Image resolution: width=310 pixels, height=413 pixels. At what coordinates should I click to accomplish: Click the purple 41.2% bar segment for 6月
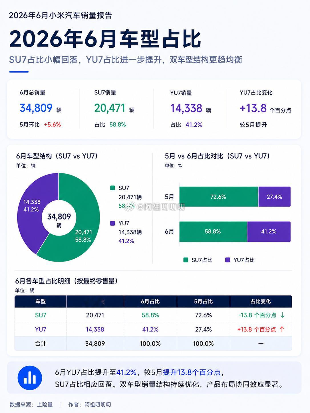[269, 232]
